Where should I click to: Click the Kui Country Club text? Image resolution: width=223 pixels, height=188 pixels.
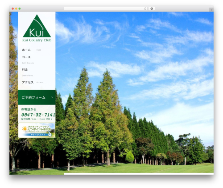[37, 40]
